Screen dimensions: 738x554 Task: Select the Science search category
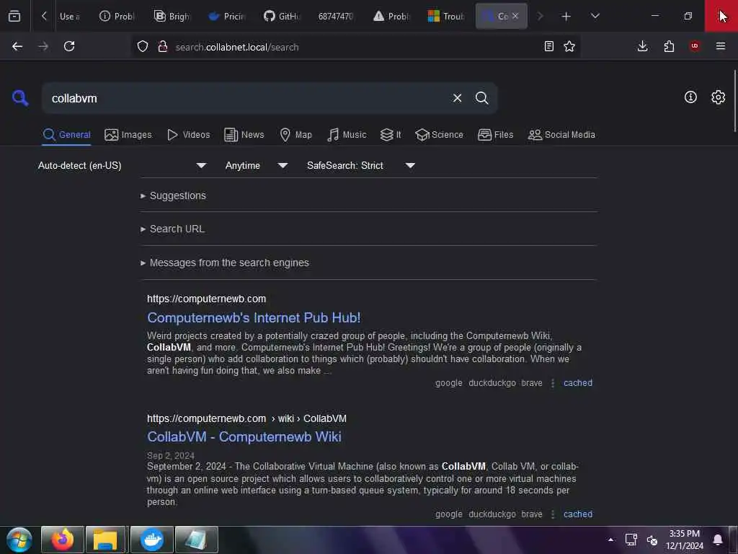point(439,135)
